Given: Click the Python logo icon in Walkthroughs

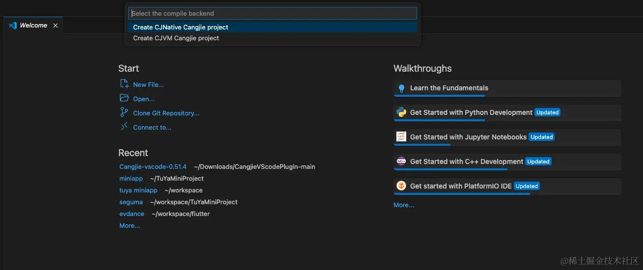Looking at the screenshot, I should 401,112.
